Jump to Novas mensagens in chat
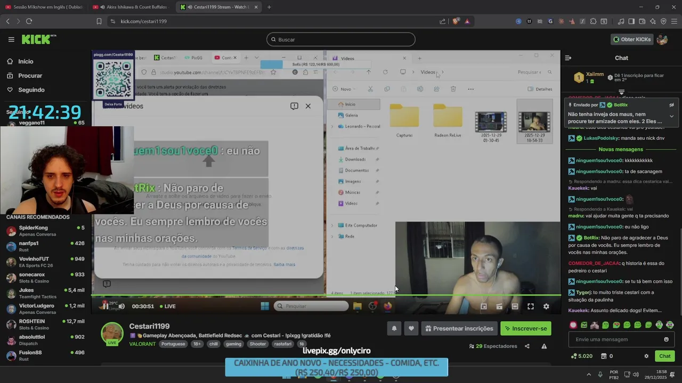682x383 pixels. point(621,149)
